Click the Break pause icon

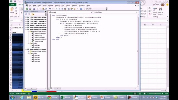59,9
